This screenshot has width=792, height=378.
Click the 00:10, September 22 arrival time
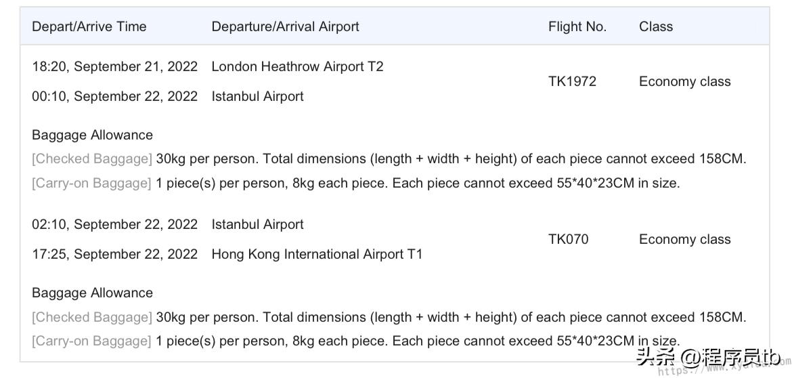click(114, 96)
